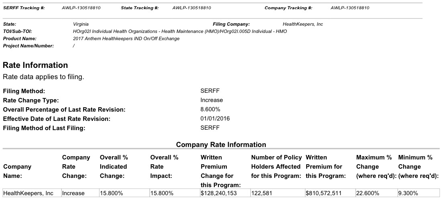444x204 pixels.
Task: Click HealthKeepers, Inc cell in rate table
Action: (x=28, y=193)
